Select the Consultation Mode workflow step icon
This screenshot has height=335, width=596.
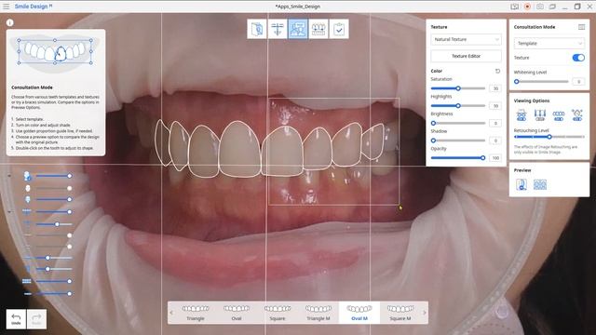tap(298, 29)
